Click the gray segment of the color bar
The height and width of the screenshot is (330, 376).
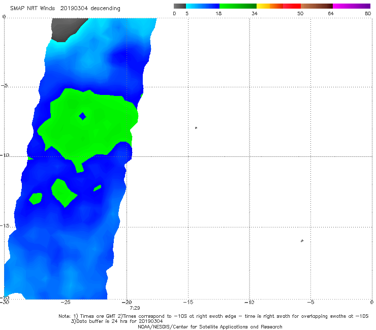(180, 6)
